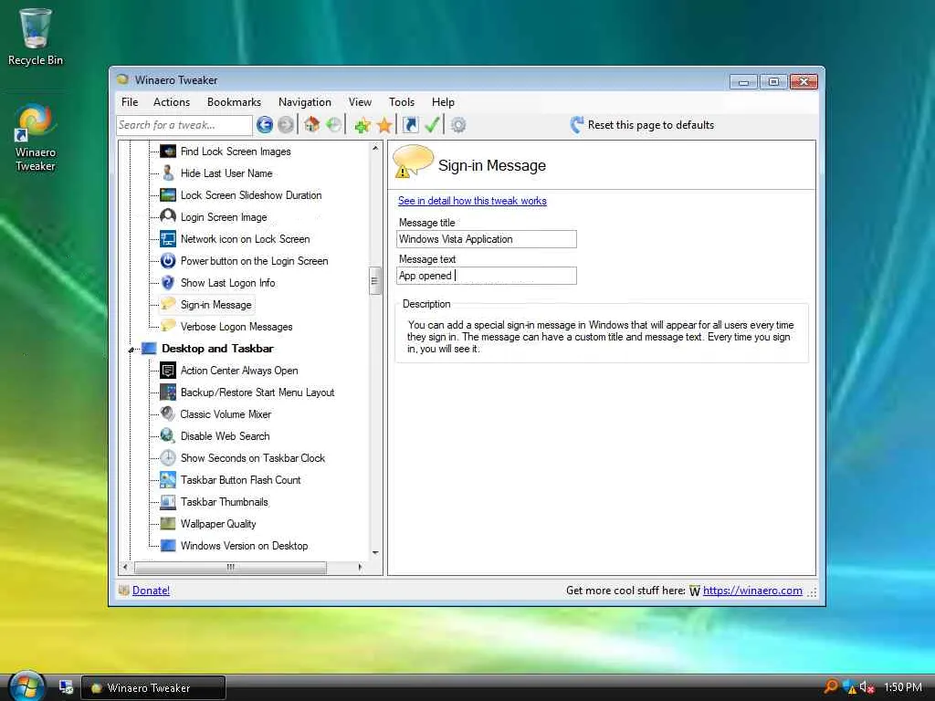Click the 1:50 PM taskbar clock
Image resolution: width=935 pixels, height=701 pixels.
tap(902, 687)
